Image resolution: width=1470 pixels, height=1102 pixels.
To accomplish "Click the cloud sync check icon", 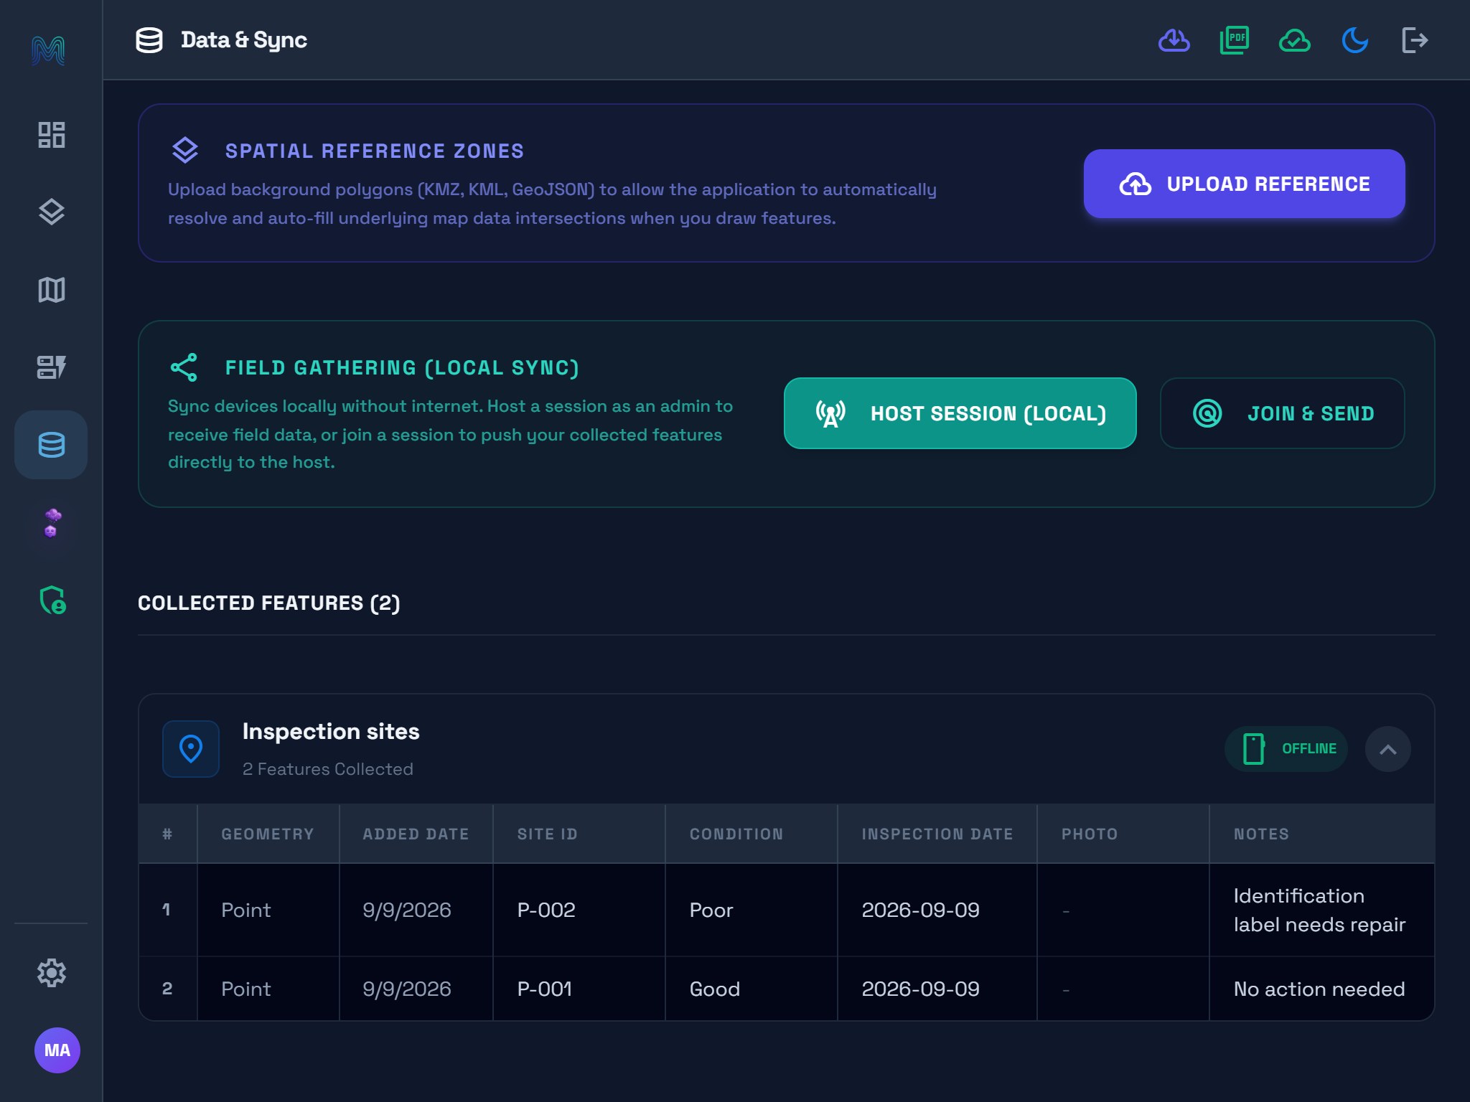I will 1295,40.
